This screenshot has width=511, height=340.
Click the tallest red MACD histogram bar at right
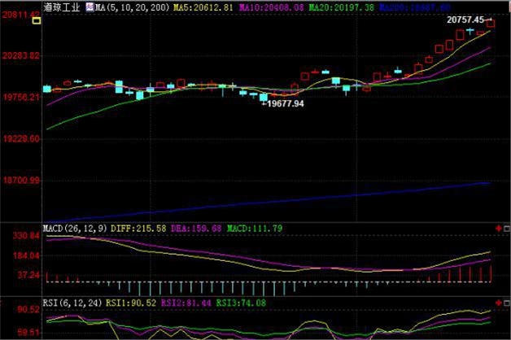point(491,273)
